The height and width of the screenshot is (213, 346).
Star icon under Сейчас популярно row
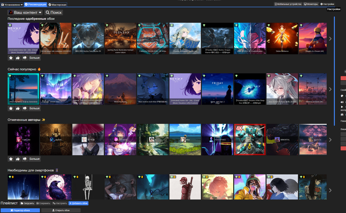pyautogui.click(x=11, y=109)
